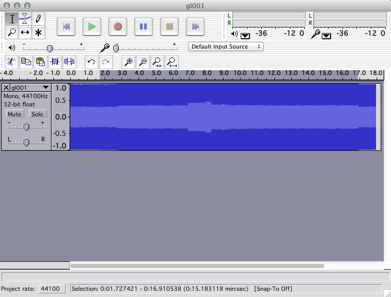Image resolution: width=391 pixels, height=297 pixels.
Task: Click timeline ruler at 1.0 seconds
Action: 88,73
